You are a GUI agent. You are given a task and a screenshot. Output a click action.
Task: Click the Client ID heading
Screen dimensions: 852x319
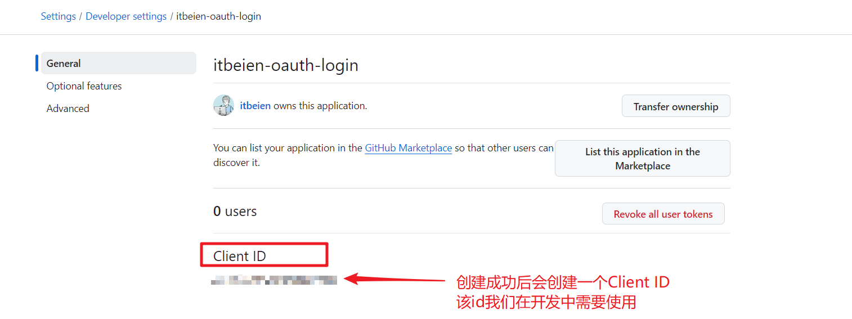coord(240,256)
